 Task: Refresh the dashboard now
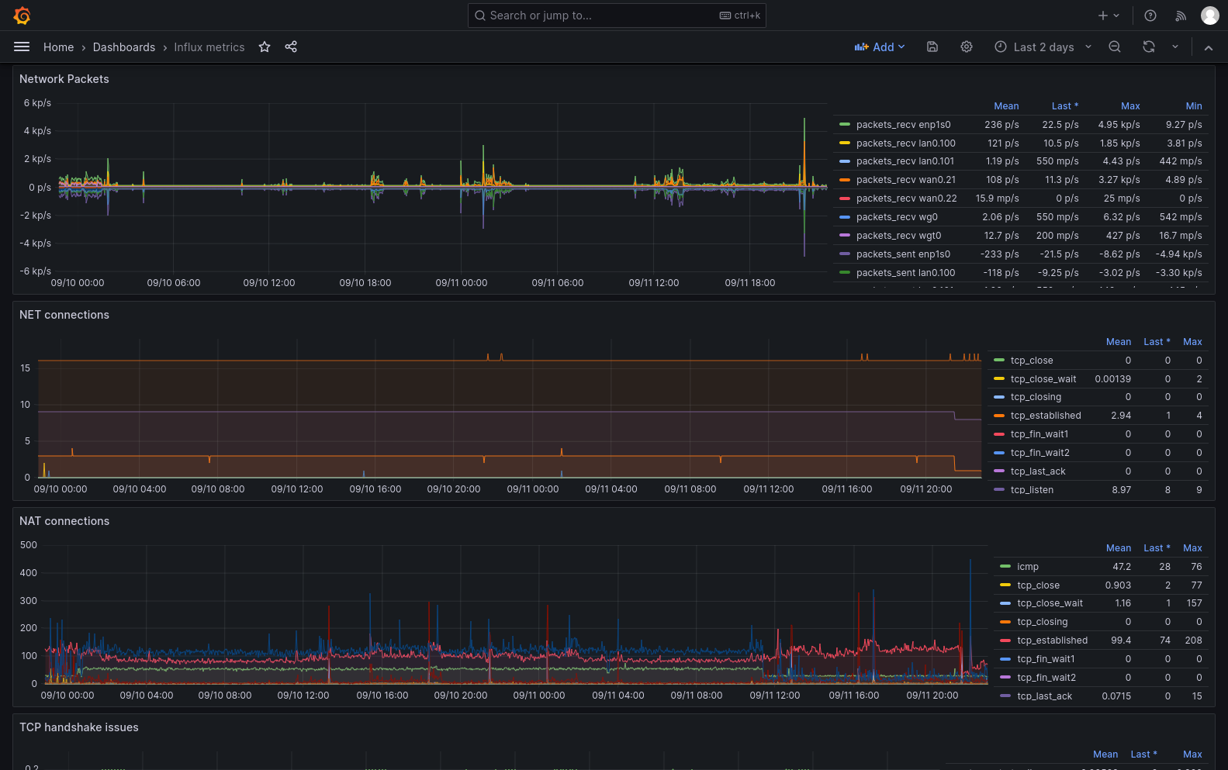pos(1149,47)
